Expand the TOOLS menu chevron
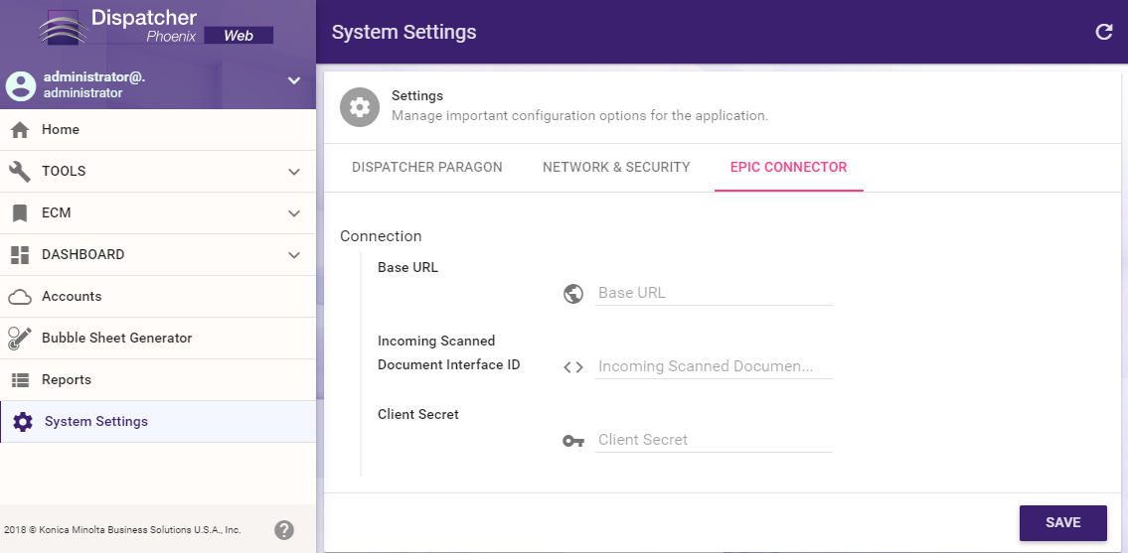 [293, 172]
